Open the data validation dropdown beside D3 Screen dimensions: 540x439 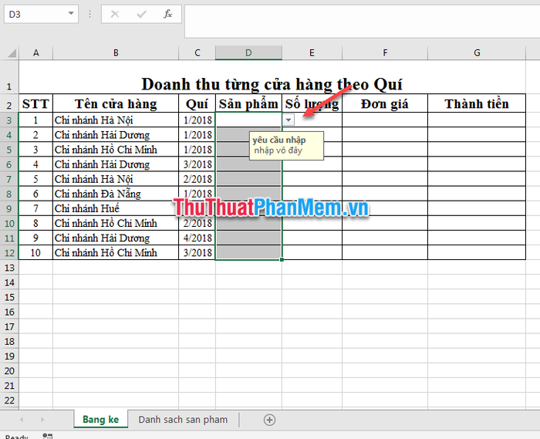(x=289, y=120)
